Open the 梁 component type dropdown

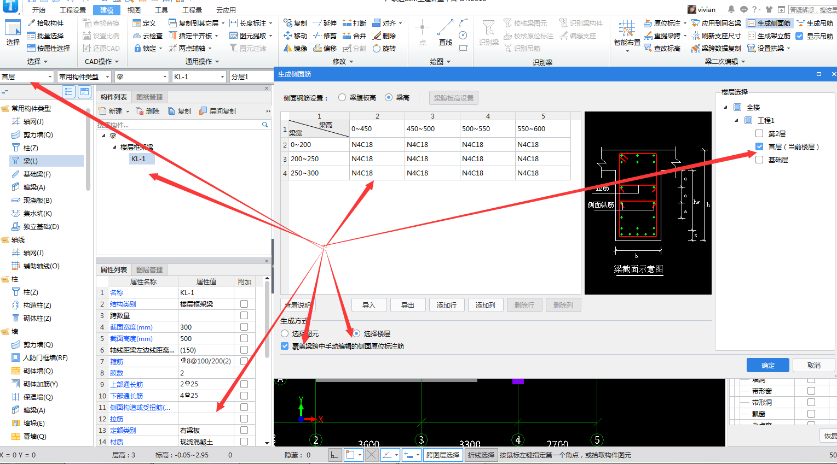[141, 77]
